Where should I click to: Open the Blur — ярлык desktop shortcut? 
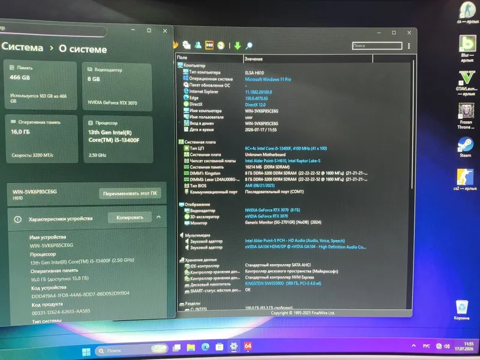[467, 49]
